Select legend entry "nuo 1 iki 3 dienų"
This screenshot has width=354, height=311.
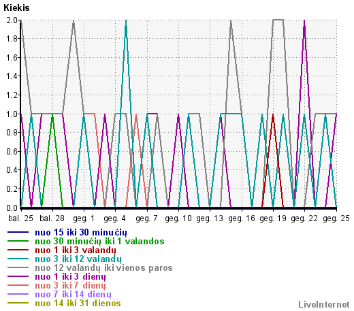(x=70, y=277)
